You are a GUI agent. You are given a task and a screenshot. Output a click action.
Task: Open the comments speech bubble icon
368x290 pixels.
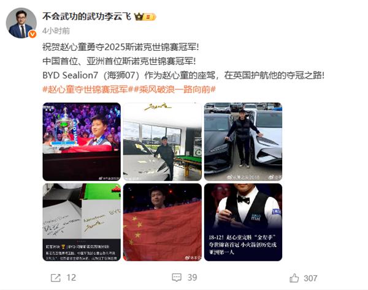point(177,278)
